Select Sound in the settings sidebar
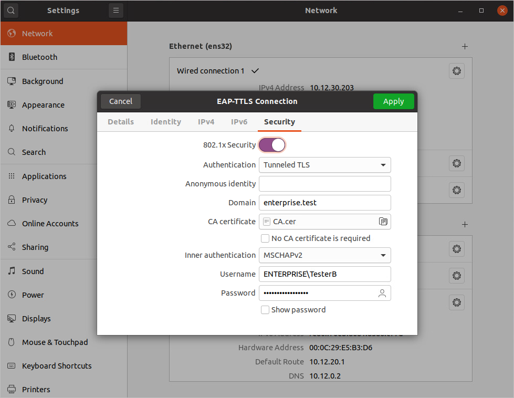 (33, 271)
